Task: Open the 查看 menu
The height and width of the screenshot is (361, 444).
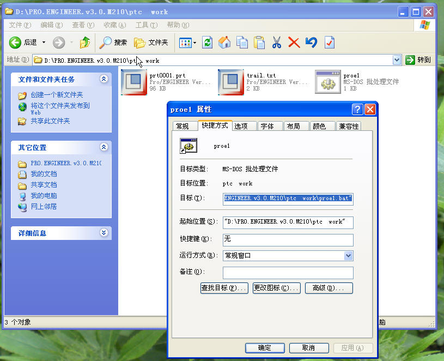Action: point(83,25)
